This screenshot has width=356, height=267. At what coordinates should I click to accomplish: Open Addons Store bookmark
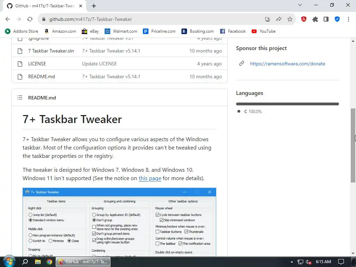(x=22, y=31)
